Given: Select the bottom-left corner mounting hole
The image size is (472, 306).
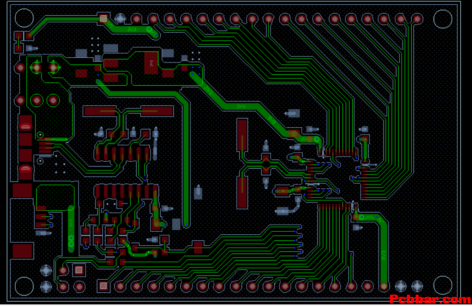Looking at the screenshot, I should (24, 286).
